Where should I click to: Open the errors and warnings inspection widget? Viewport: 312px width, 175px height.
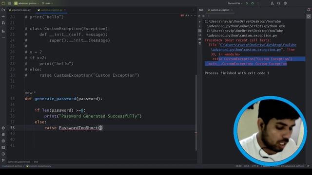tap(185, 16)
